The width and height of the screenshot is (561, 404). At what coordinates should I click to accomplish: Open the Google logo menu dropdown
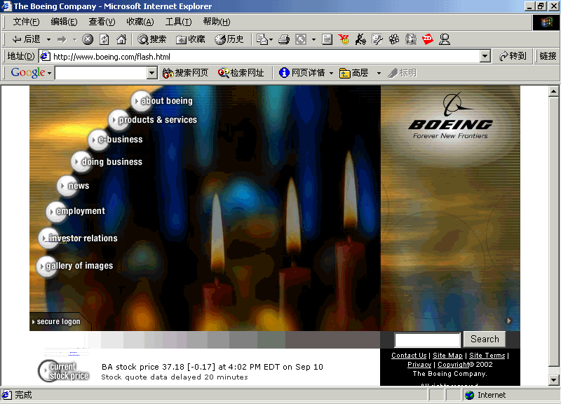49,73
